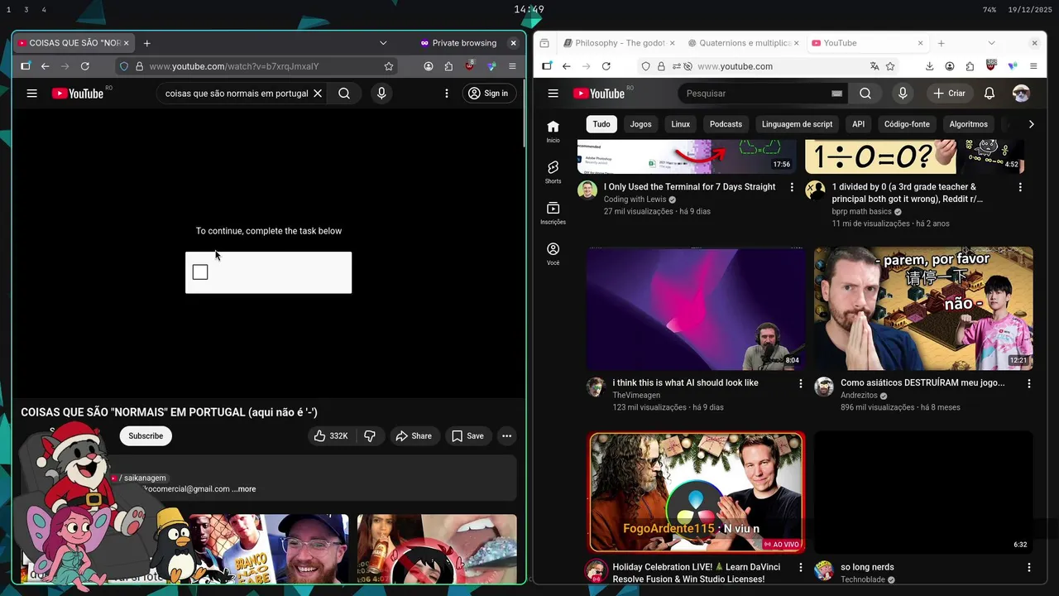Switch to workspace 3 in top bar
Image resolution: width=1059 pixels, height=596 pixels.
[26, 10]
